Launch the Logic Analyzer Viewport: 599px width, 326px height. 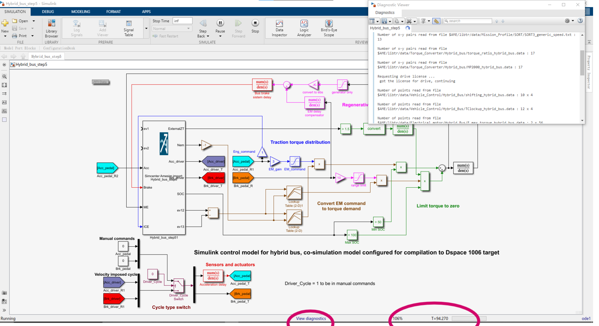pos(304,28)
